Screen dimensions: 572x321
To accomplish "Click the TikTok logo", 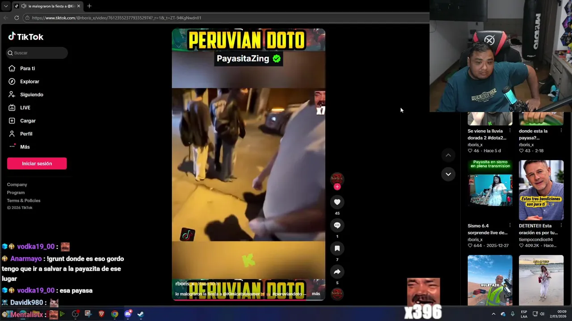I will point(26,37).
